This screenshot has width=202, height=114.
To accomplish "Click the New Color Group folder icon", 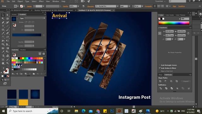I will coord(34,74).
